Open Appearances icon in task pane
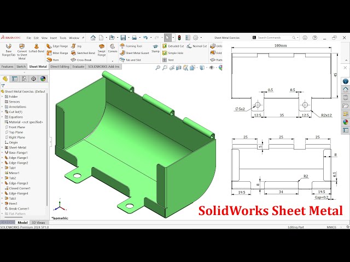Screen dimensions: 350x262 [346, 122]
